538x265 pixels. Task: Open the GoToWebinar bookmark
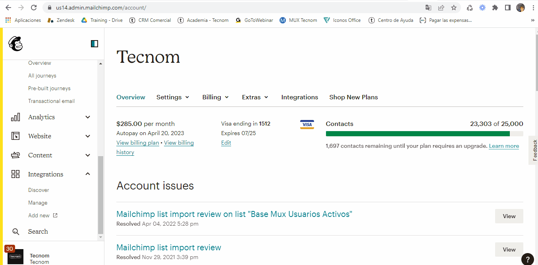[x=254, y=20]
